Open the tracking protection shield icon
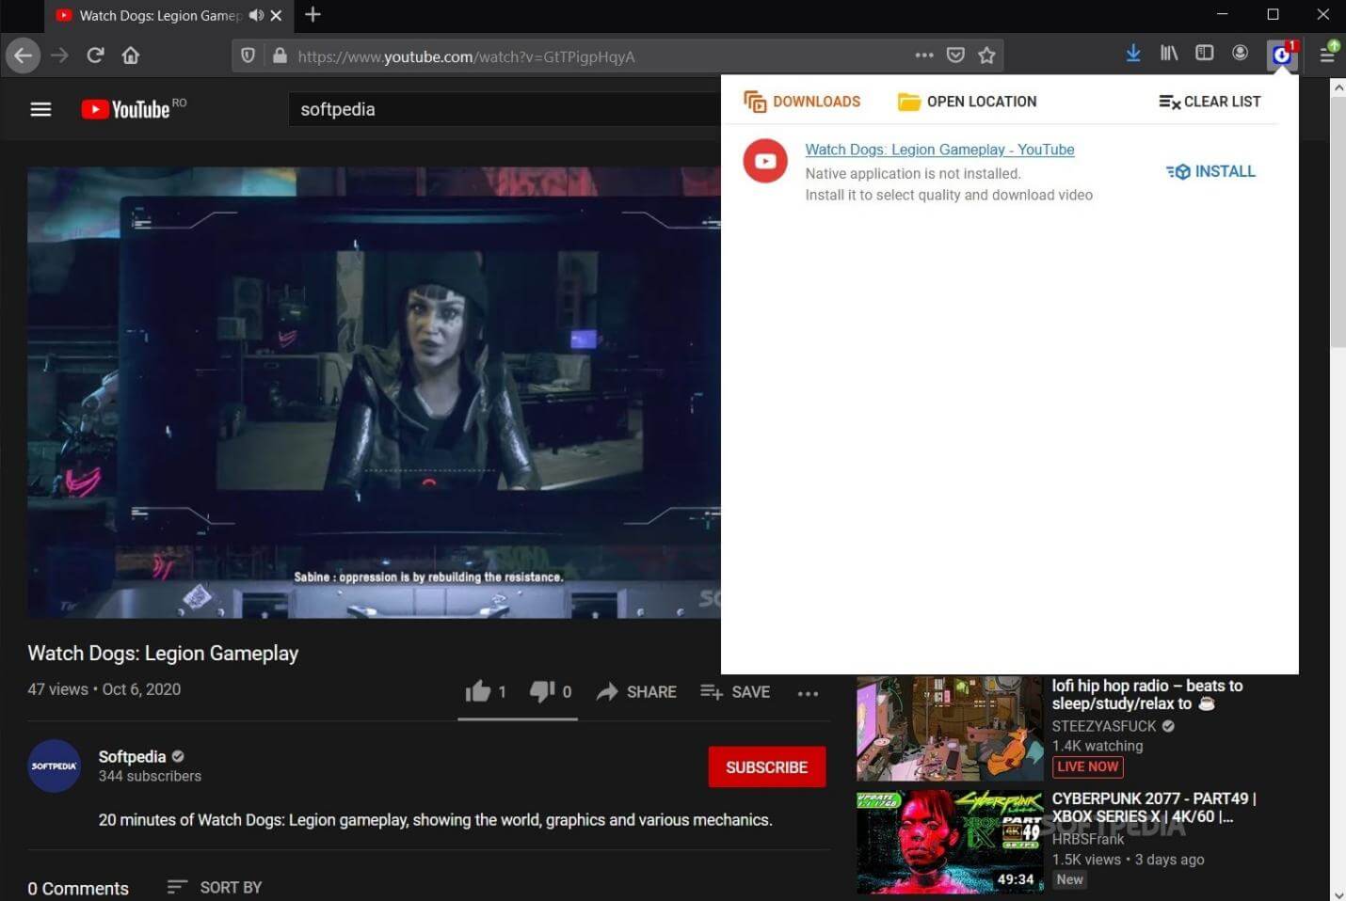Viewport: 1346px width, 901px height. click(248, 55)
